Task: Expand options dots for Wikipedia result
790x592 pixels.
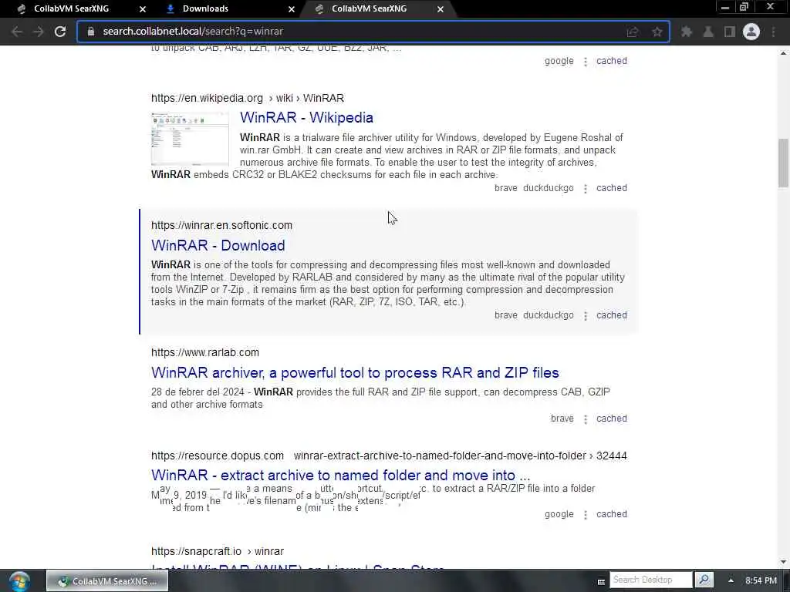Action: pos(585,189)
